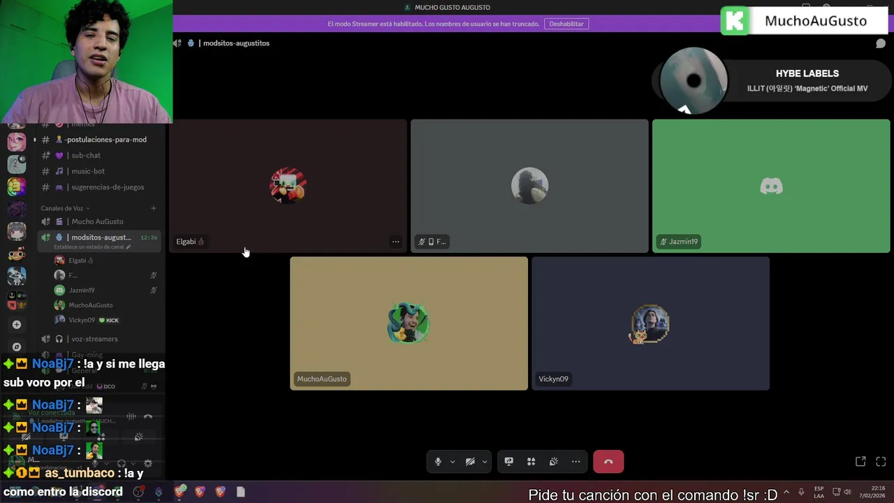Open file icon in taskbar
This screenshot has height=503, width=894.
pos(240,492)
